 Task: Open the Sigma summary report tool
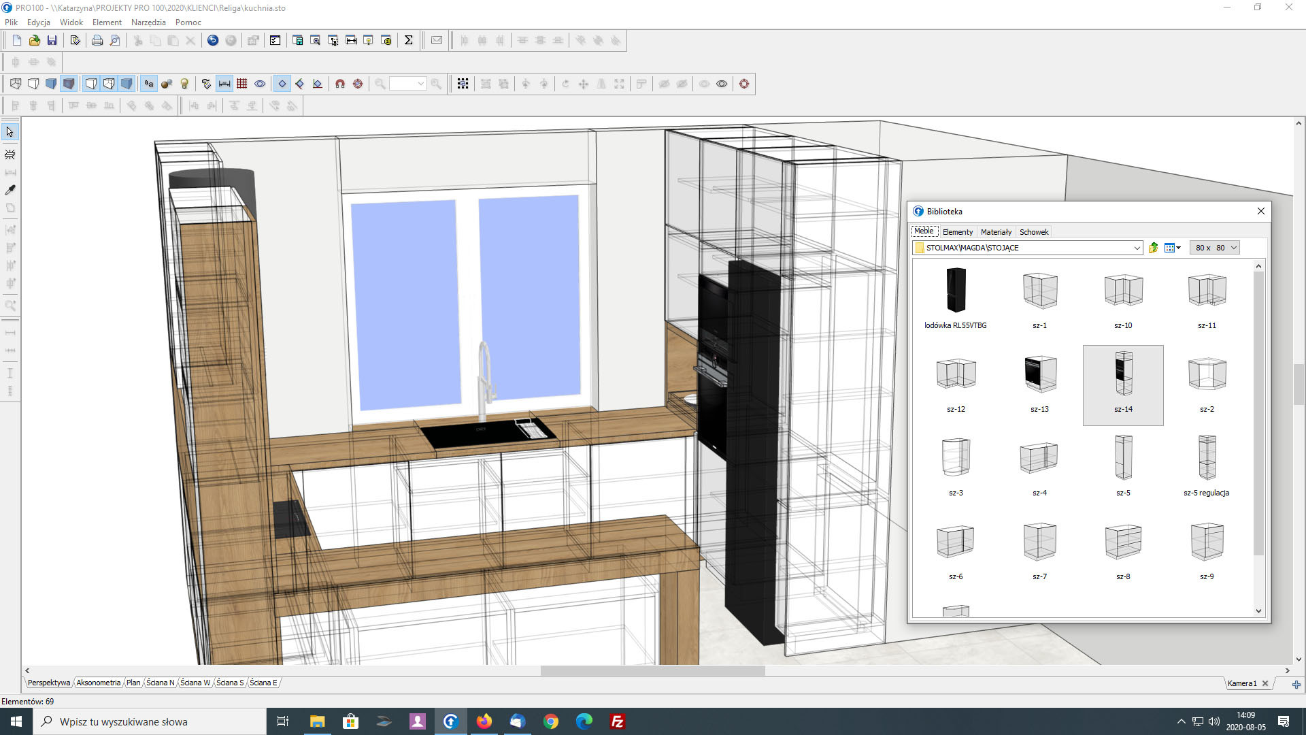coord(408,41)
